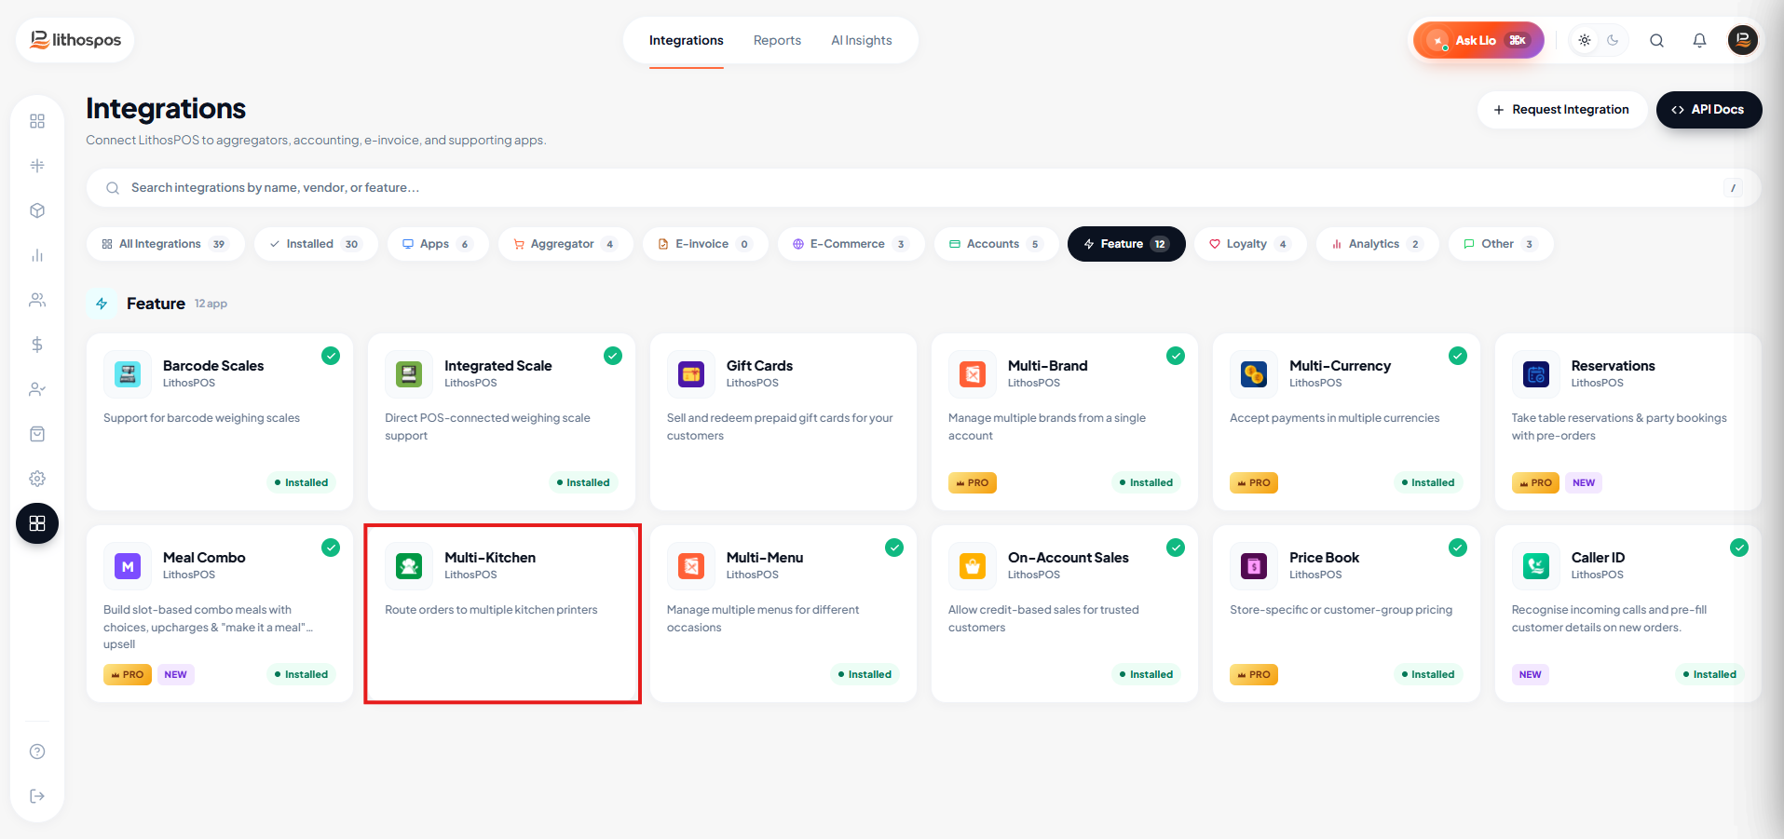Open the bar chart icon in sidebar
This screenshot has width=1784, height=839.
point(37,255)
